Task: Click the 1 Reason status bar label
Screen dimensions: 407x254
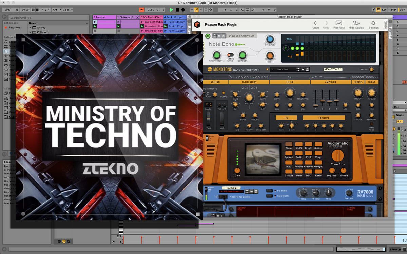Action: [x=395, y=249]
